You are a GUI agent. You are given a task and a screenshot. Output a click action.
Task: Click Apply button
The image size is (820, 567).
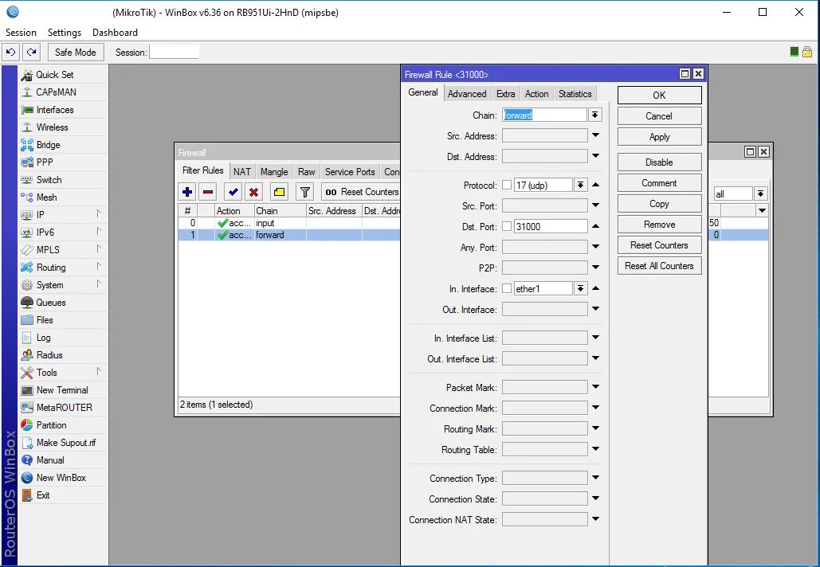(x=660, y=137)
